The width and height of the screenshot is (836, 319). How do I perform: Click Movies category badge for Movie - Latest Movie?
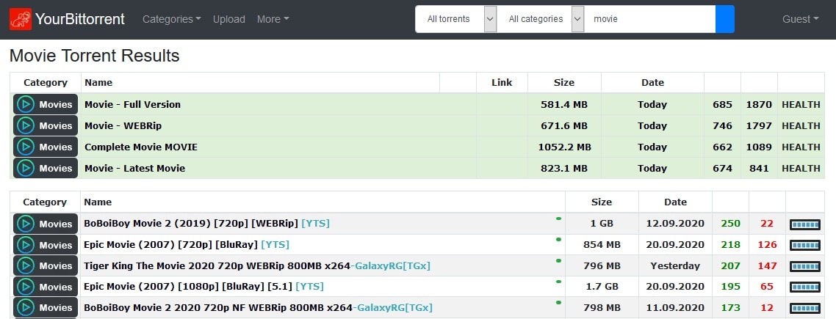tap(46, 168)
